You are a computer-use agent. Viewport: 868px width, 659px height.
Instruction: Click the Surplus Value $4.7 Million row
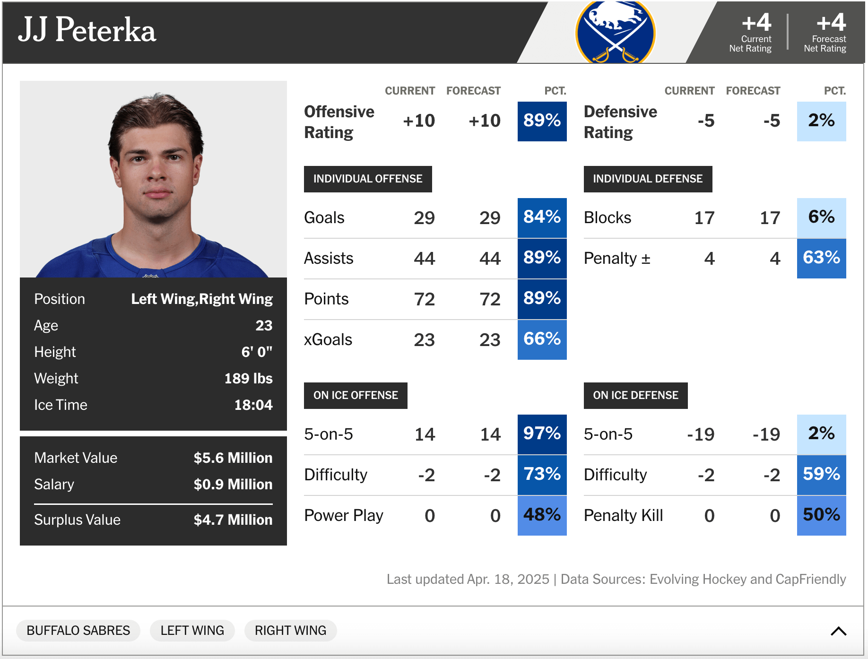[x=153, y=520]
